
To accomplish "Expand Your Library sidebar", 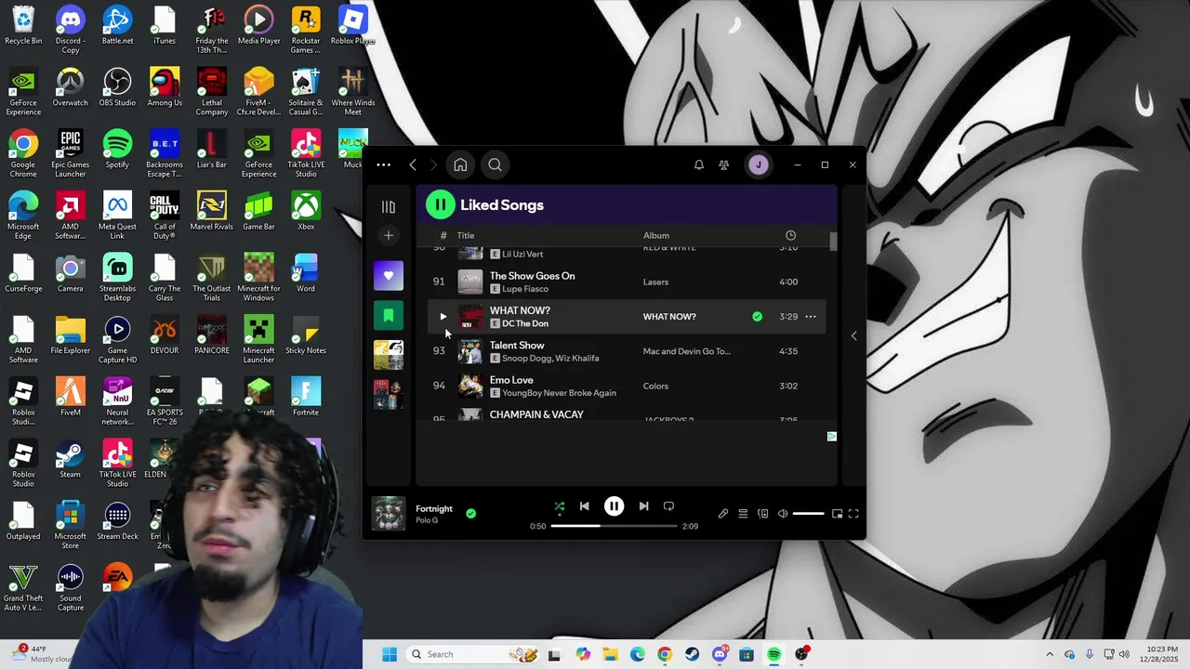I will [x=389, y=206].
